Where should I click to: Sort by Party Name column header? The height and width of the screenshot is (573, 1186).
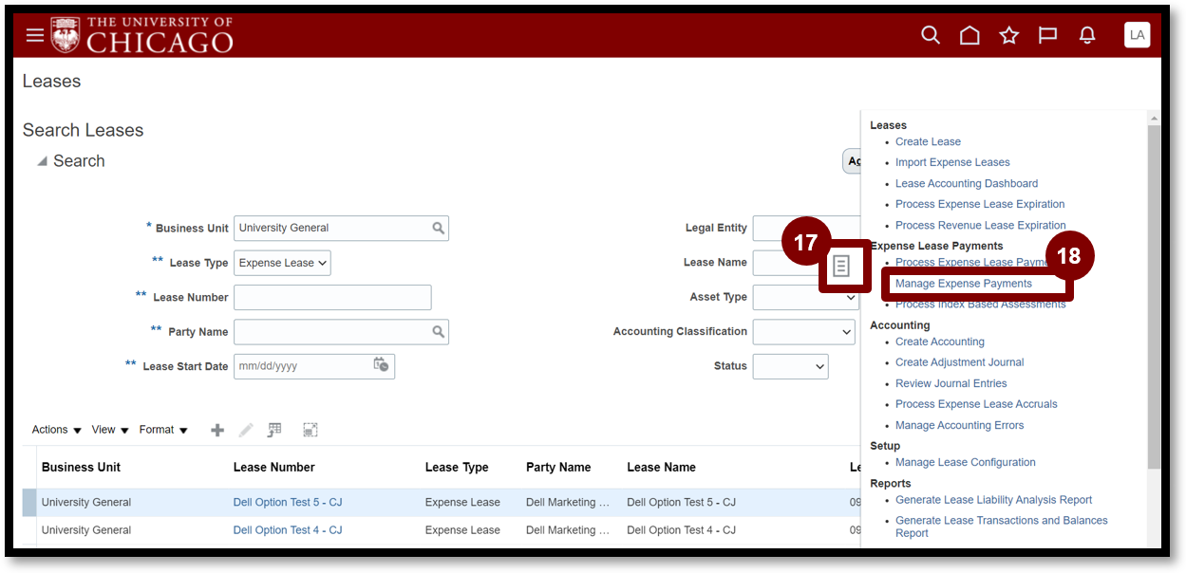pos(558,467)
